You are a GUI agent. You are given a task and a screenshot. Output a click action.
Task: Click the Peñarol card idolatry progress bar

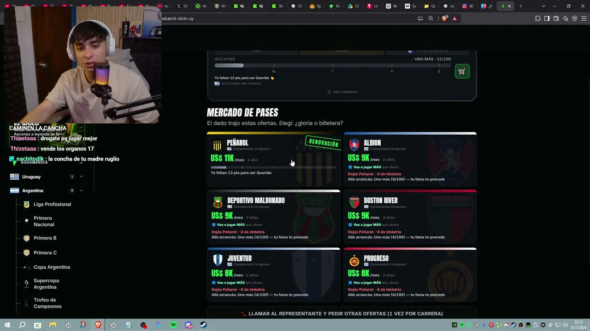pyautogui.click(x=273, y=167)
